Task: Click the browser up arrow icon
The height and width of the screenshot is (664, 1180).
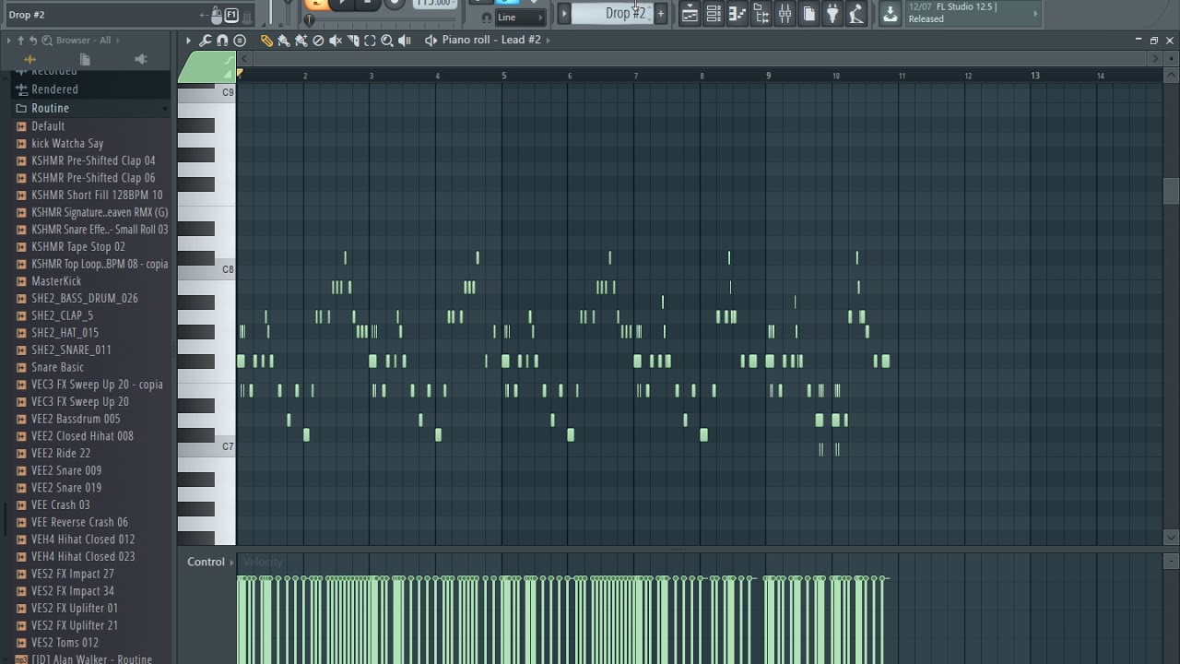Action: point(20,41)
